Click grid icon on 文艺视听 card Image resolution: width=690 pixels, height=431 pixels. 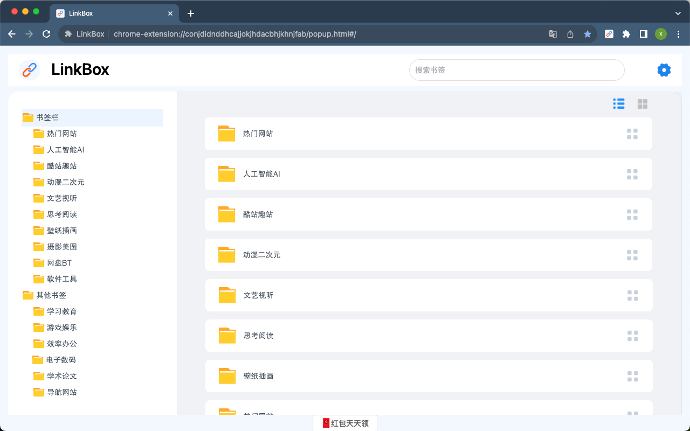(633, 295)
